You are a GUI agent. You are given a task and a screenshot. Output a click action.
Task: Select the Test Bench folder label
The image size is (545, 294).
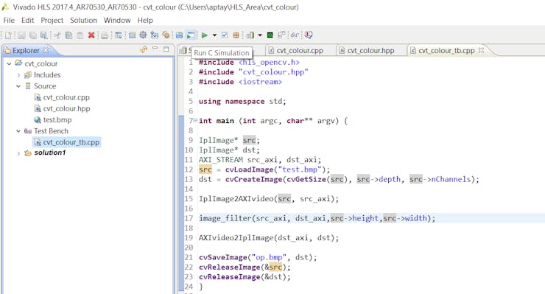pos(51,131)
